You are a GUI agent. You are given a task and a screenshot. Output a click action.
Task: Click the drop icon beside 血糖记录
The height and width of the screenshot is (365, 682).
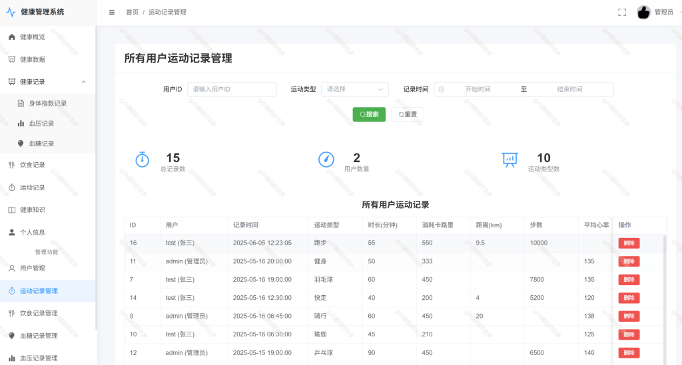click(x=21, y=144)
